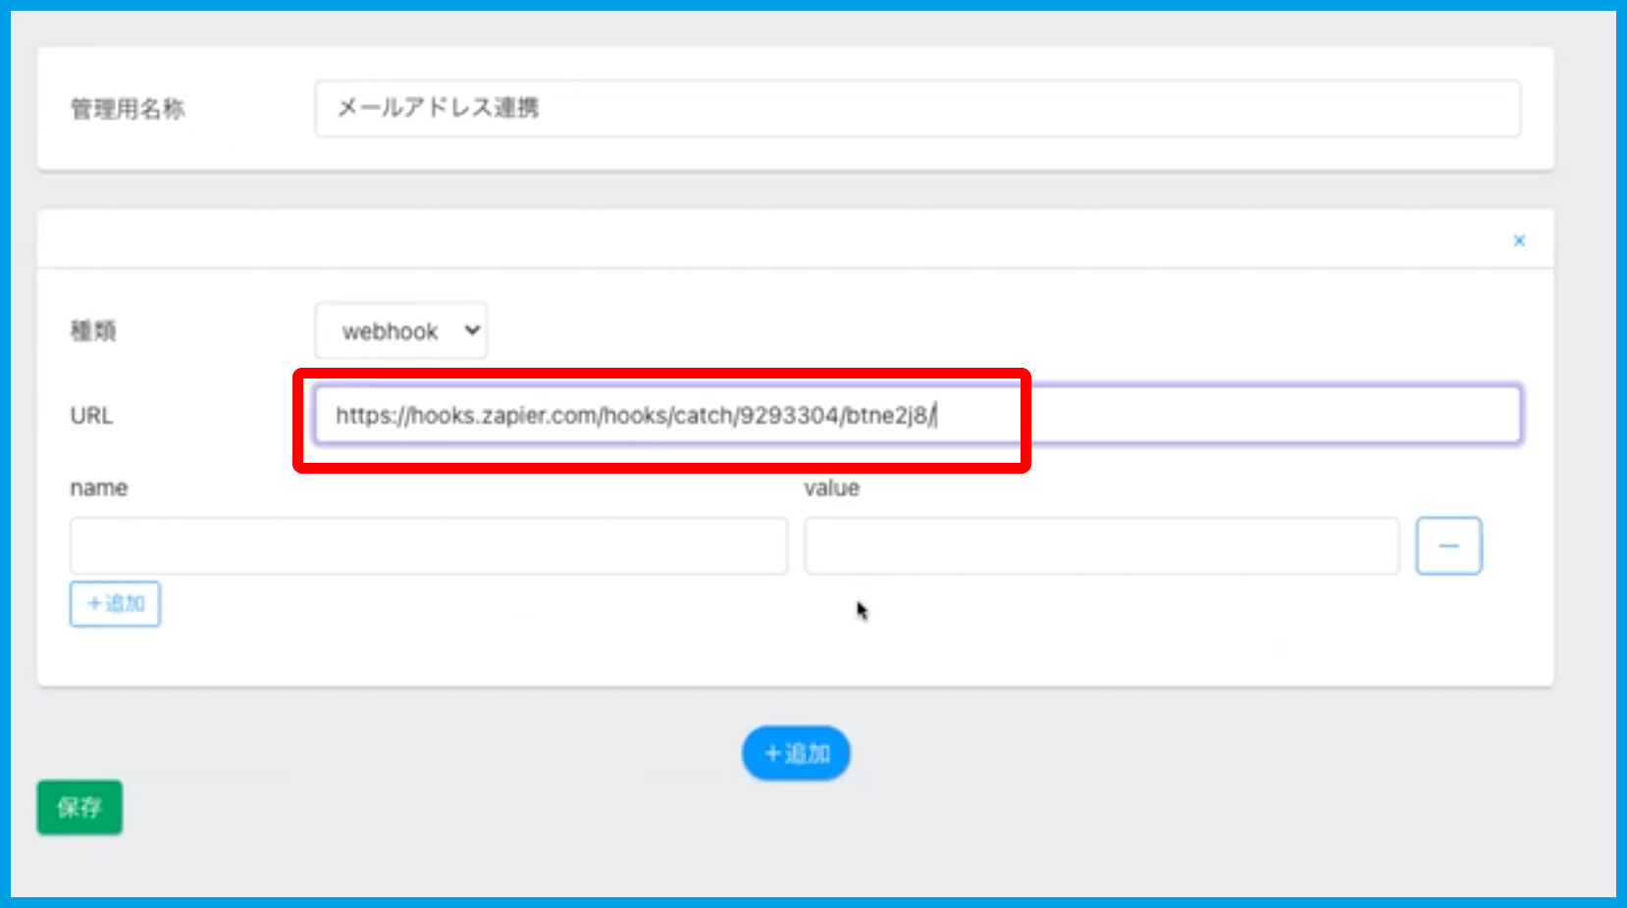Remove the name/value row with minus button
This screenshot has width=1627, height=908.
[x=1448, y=546]
